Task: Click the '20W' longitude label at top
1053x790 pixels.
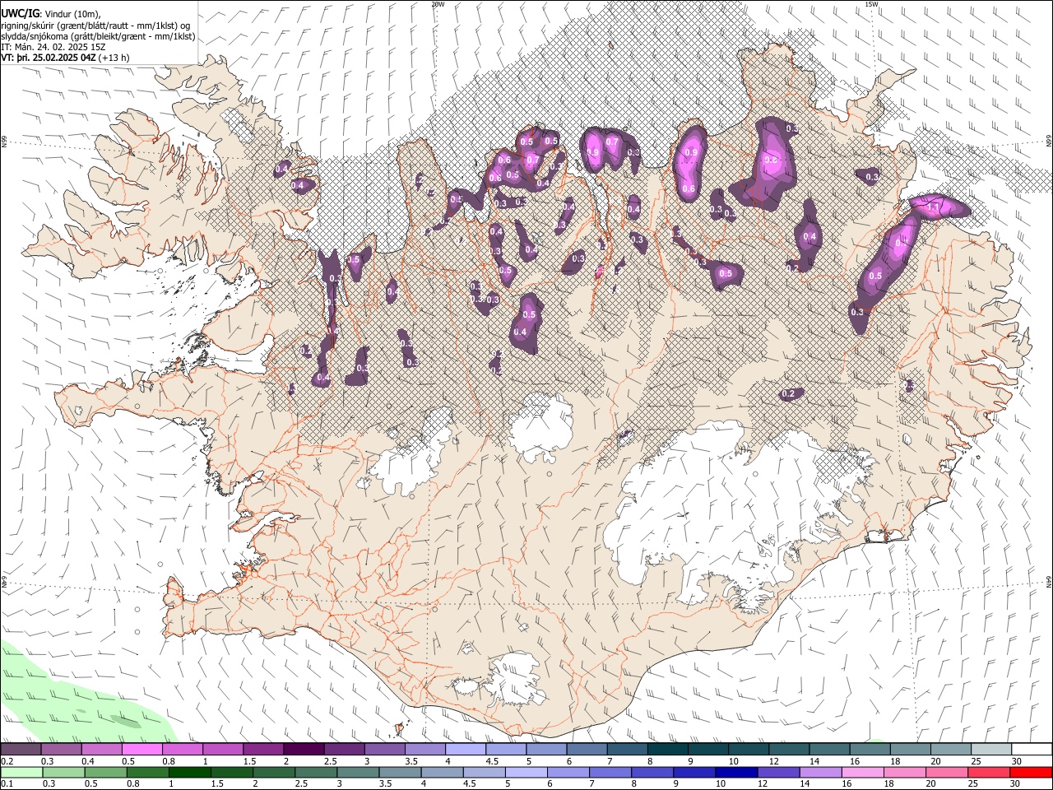Action: point(438,4)
